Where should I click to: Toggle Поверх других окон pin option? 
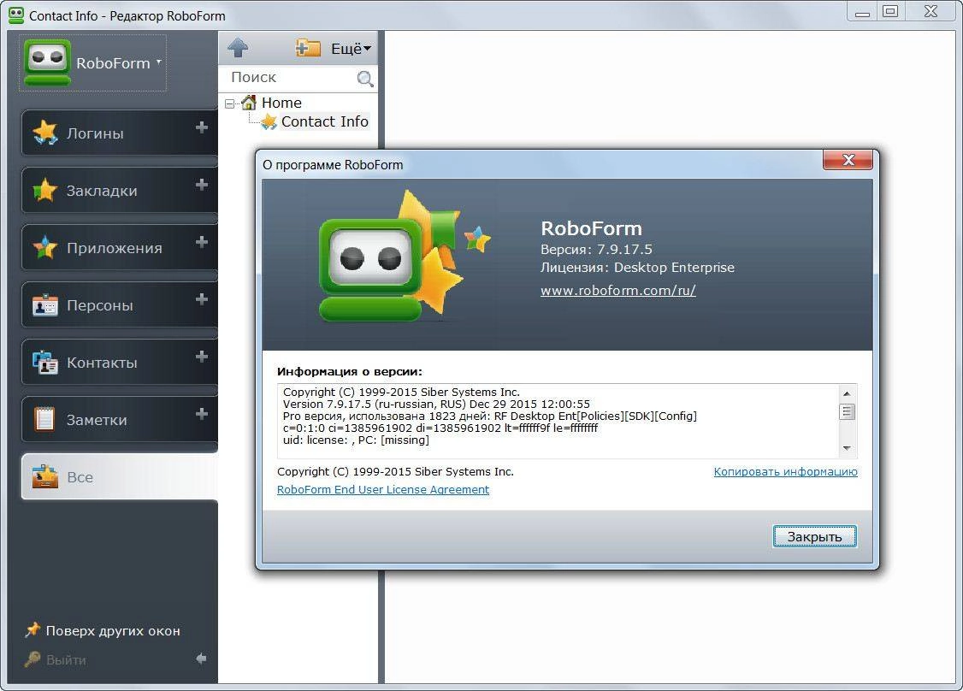pos(102,631)
